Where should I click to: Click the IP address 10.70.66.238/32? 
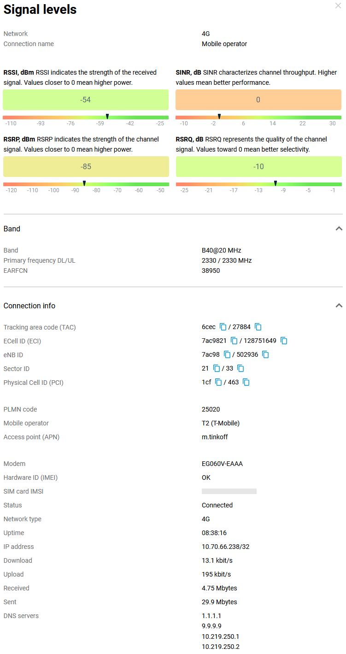[x=226, y=547]
